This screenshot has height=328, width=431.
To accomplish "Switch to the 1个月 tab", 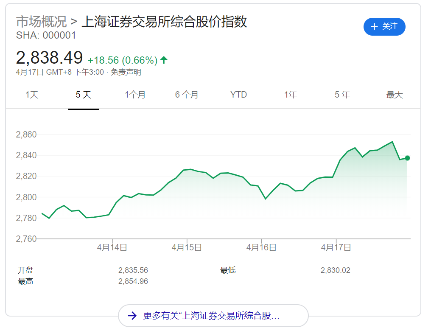I will (135, 95).
